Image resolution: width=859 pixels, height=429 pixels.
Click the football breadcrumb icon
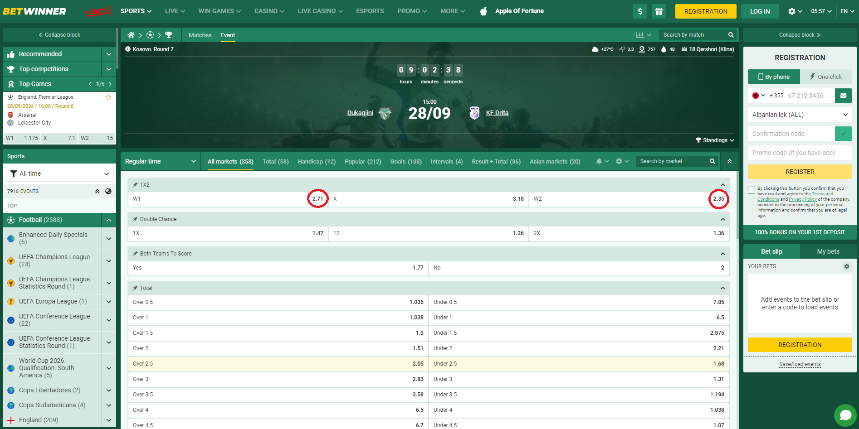click(150, 35)
